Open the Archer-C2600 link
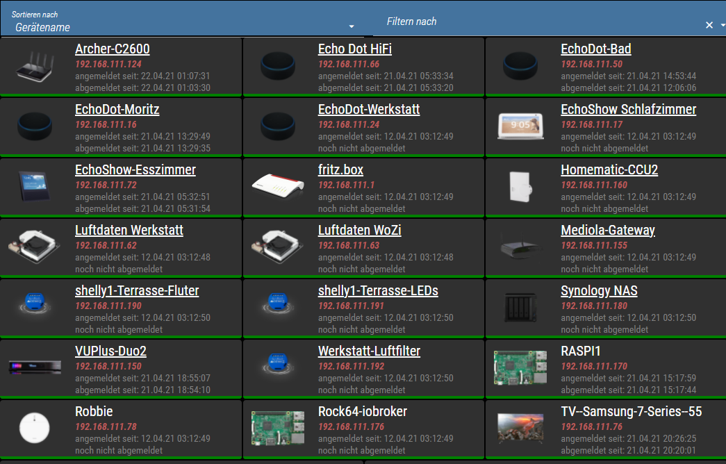This screenshot has width=726, height=464. click(113, 49)
